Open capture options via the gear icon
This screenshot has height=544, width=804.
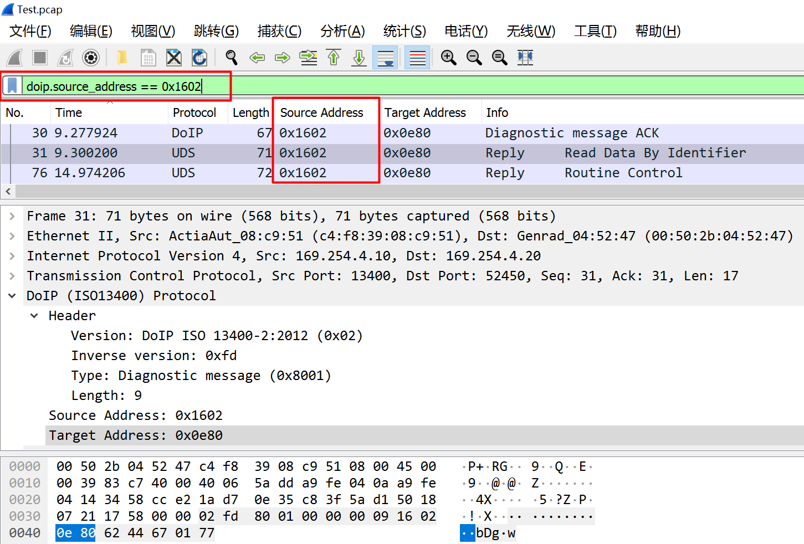point(90,57)
